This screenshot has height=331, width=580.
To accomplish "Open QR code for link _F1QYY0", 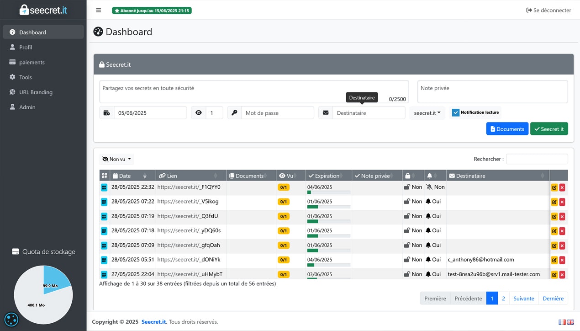I will (x=104, y=187).
